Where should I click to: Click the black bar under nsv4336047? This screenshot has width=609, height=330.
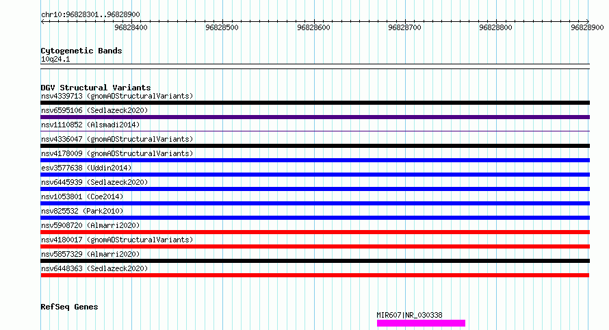coord(315,146)
